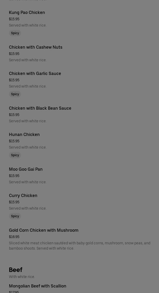Click the Beef section heading
Viewport: 159px width, 293px height.
(x=16, y=270)
